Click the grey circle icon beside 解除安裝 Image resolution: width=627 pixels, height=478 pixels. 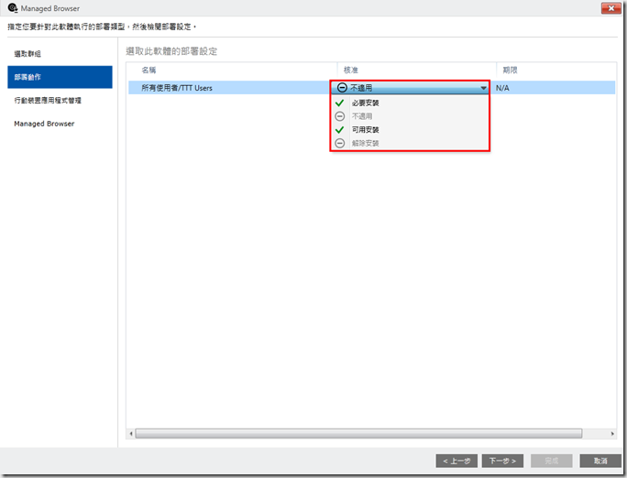point(340,144)
